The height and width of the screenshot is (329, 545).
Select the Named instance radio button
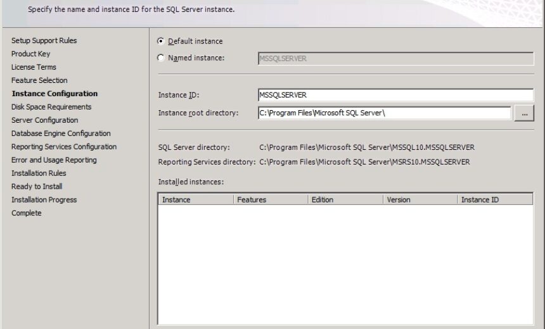point(160,58)
